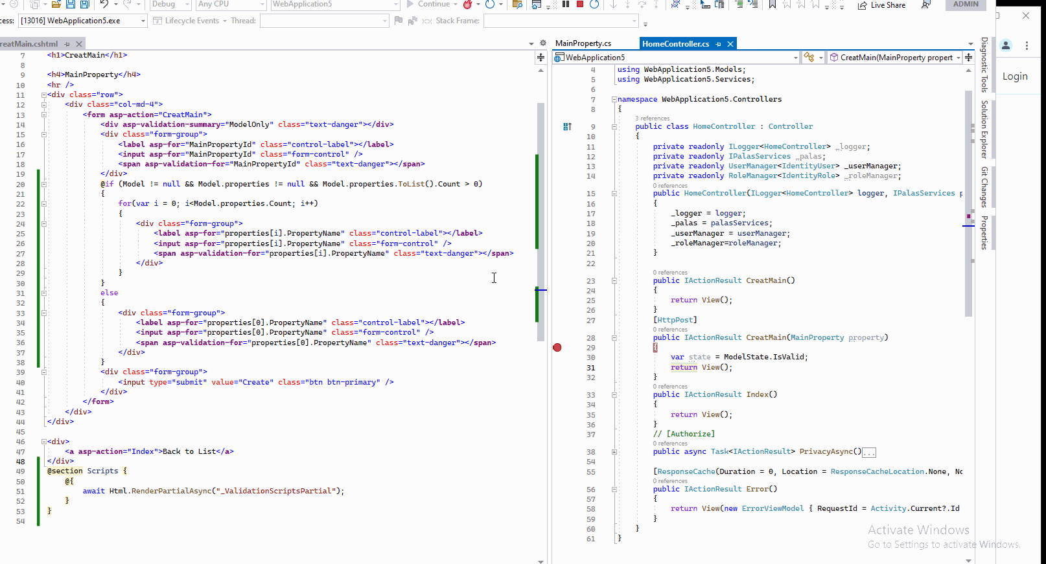Click the Undo arrow icon

pyautogui.click(x=104, y=5)
